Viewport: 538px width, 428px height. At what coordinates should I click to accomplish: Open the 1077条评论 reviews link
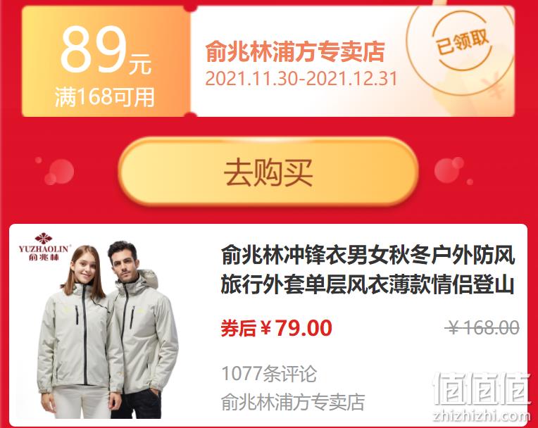pos(269,374)
